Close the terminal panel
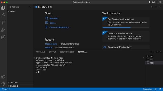 click(160, 52)
